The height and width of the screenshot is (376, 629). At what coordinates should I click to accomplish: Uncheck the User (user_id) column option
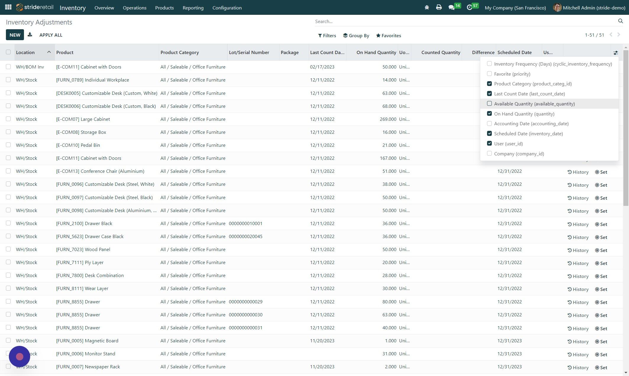coord(489,144)
